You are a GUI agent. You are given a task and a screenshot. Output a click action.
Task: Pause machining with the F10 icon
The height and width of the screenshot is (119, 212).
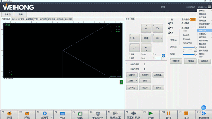pos(168,113)
